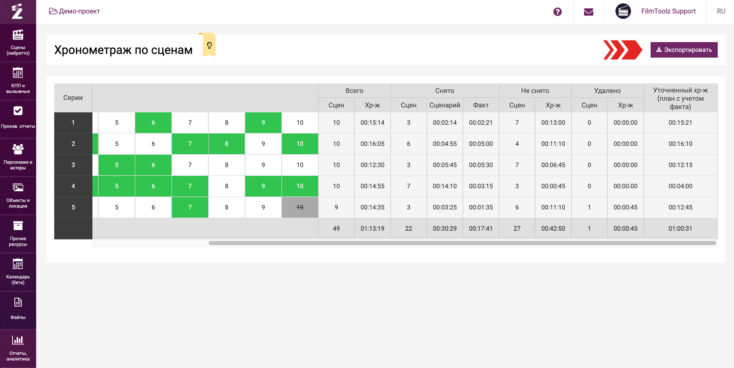This screenshot has width=734, height=368.
Task: Open messages envelope icon
Action: [588, 12]
